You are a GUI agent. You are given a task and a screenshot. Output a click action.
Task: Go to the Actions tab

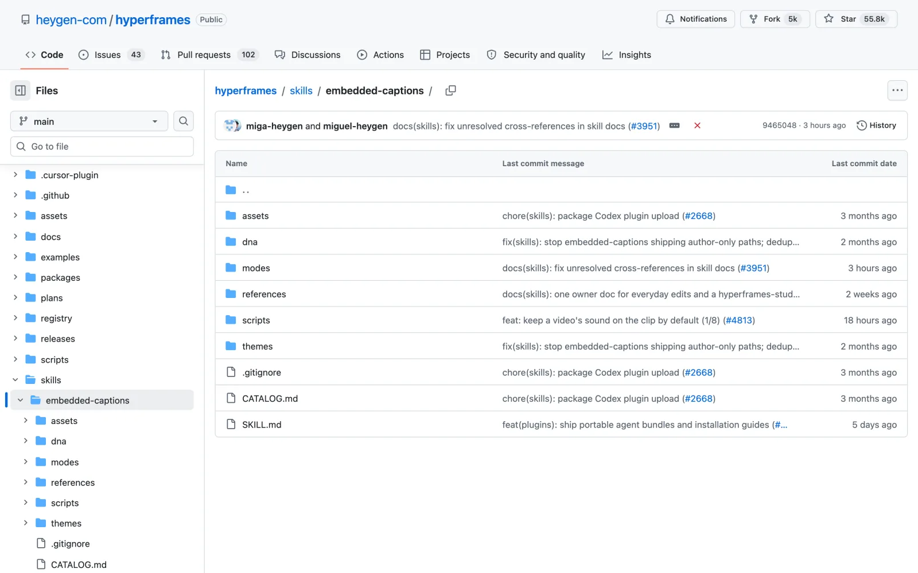[380, 55]
